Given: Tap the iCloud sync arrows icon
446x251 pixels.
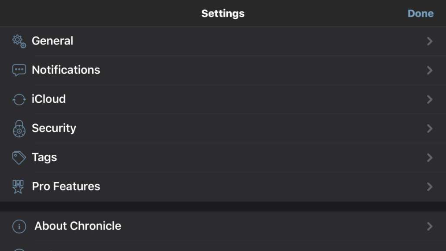Looking at the screenshot, I should pyautogui.click(x=19, y=100).
